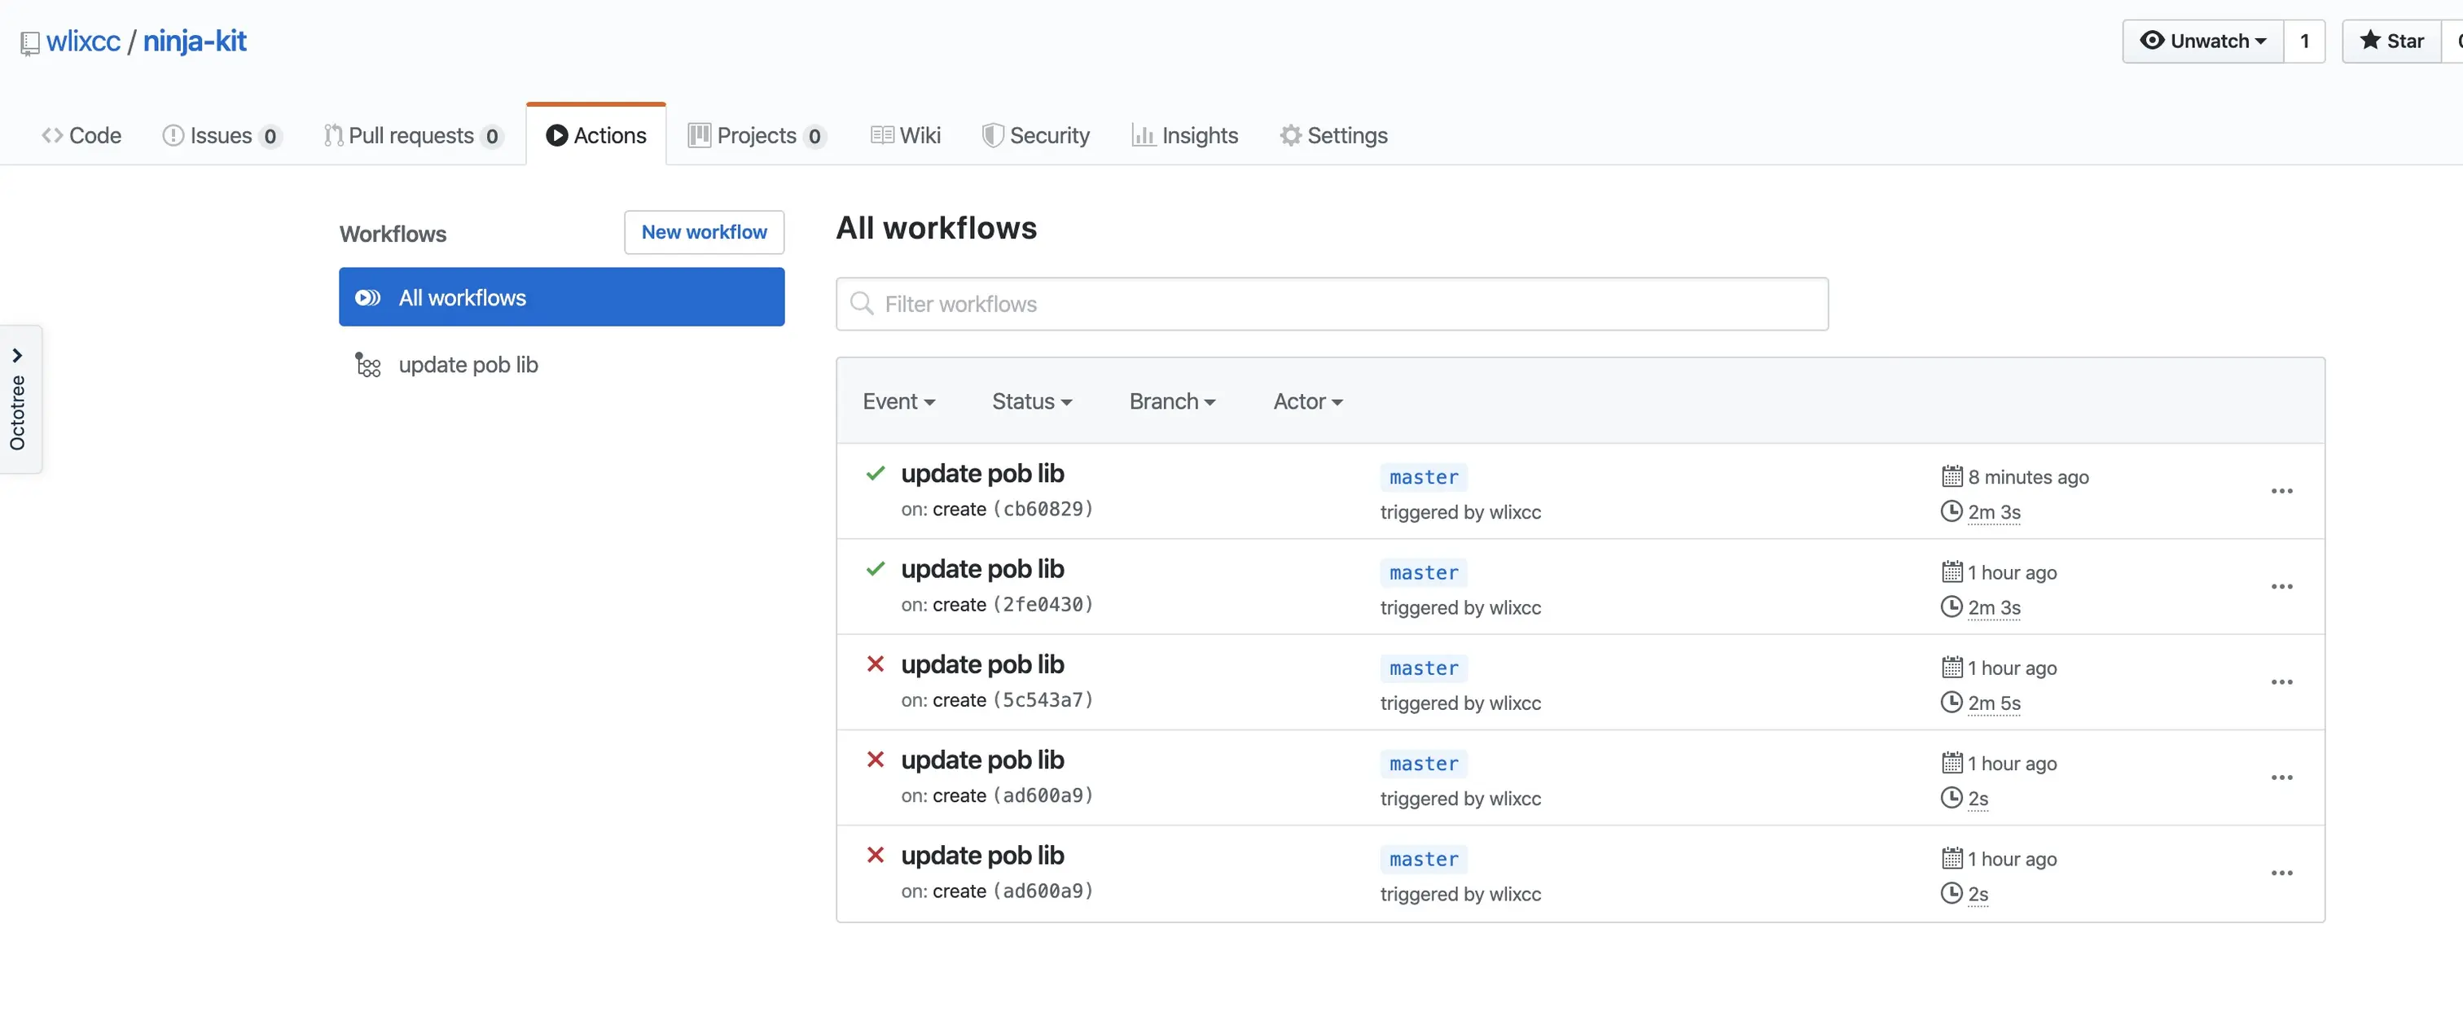Click the green checkmark on the cb60829 run
This screenshot has width=2463, height=1025.
click(875, 473)
